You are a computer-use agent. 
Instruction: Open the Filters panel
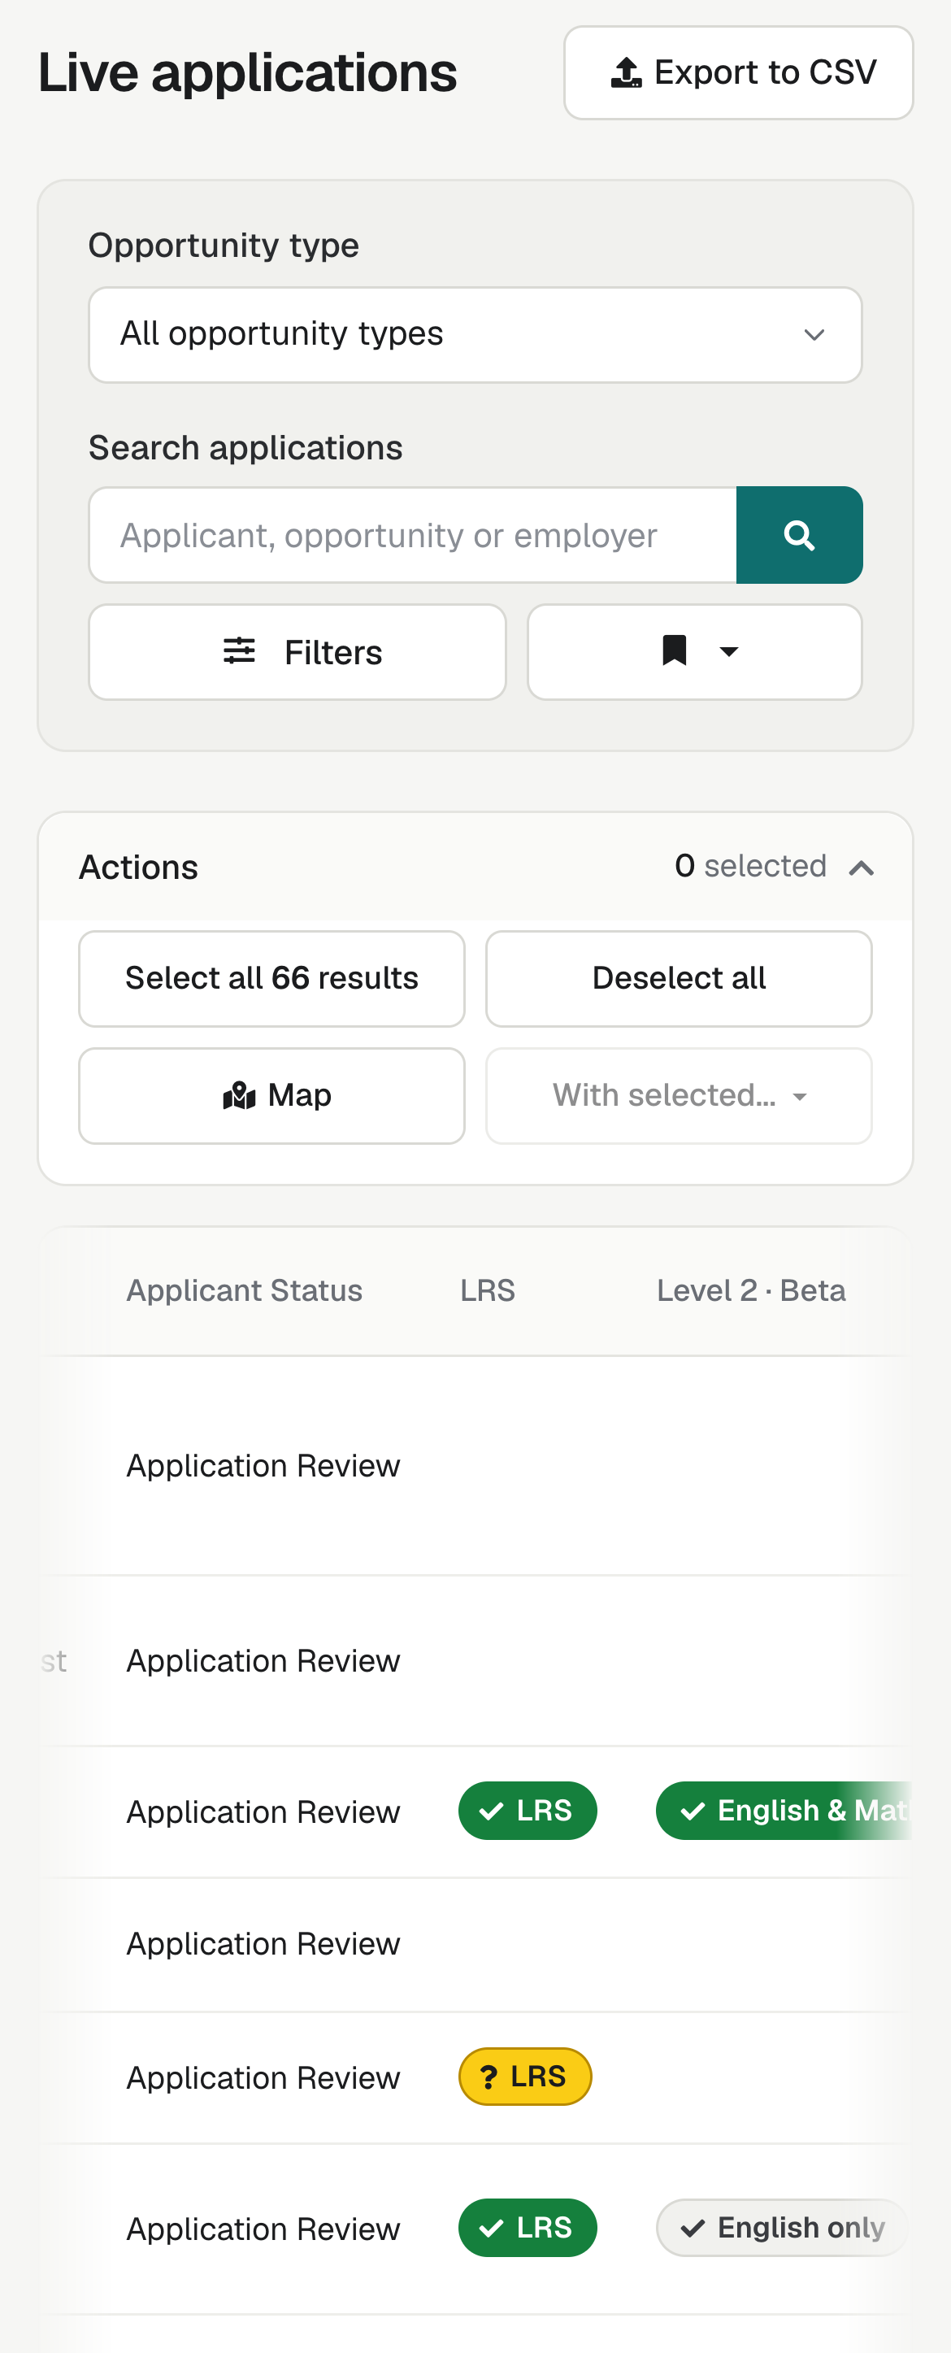tap(297, 652)
